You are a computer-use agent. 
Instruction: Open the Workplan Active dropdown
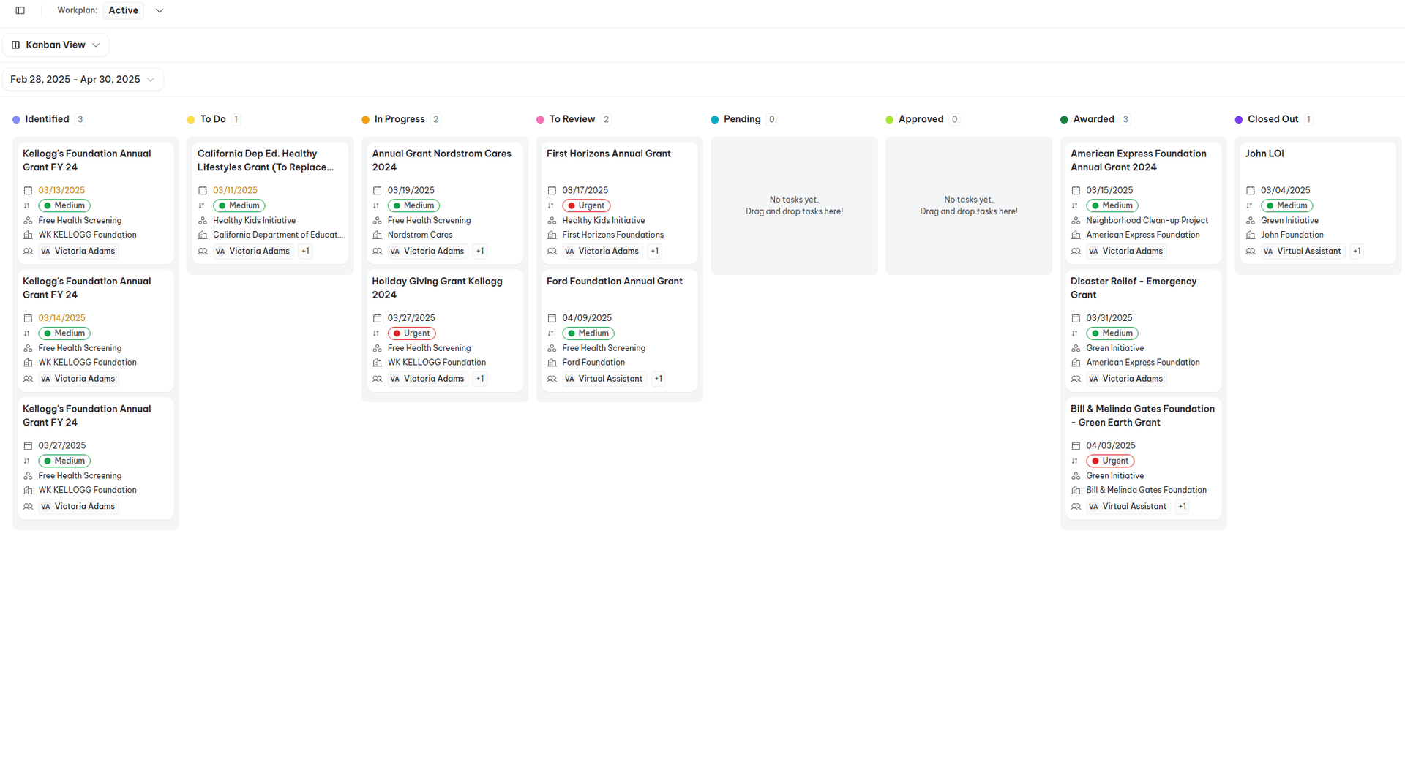click(124, 10)
